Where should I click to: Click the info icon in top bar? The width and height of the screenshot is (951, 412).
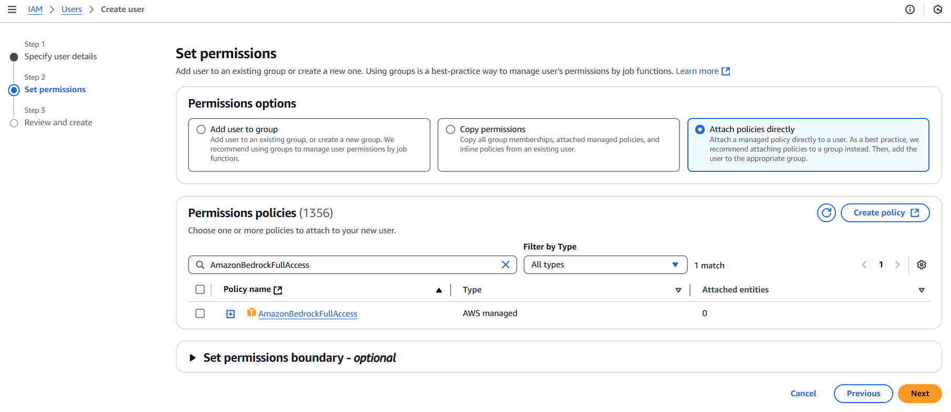[910, 9]
